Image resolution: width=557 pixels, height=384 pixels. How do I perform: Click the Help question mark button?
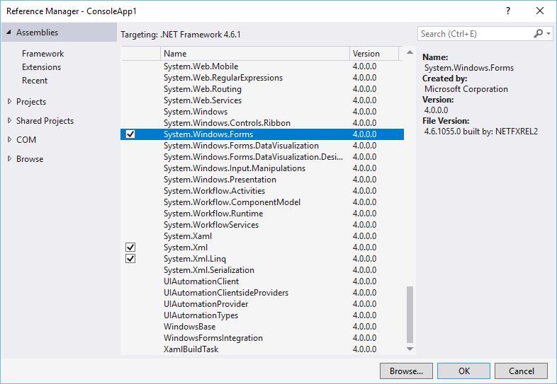pos(509,11)
